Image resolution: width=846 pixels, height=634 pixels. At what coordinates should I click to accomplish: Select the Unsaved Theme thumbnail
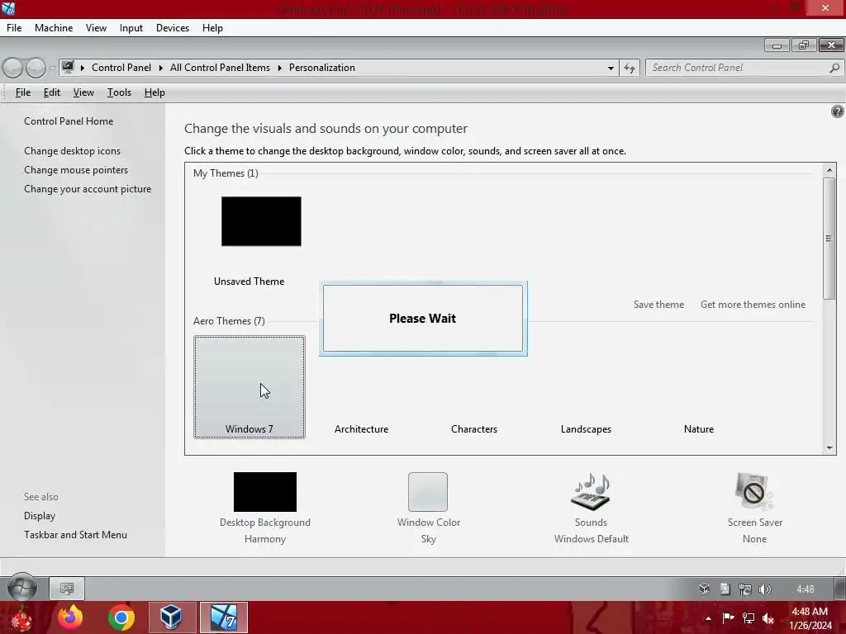(x=261, y=221)
